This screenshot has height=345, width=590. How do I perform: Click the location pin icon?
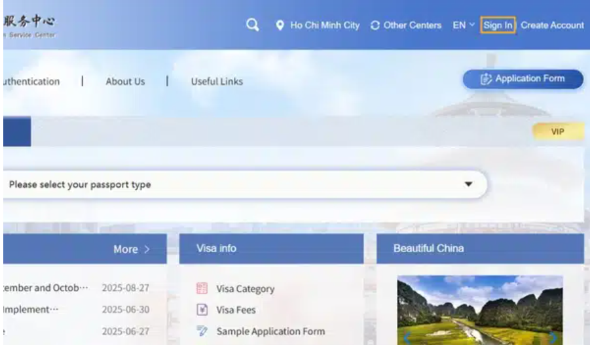[x=280, y=25]
